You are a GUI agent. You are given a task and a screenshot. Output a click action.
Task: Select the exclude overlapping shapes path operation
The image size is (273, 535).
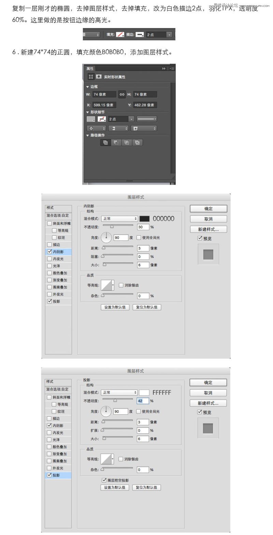pos(137,143)
